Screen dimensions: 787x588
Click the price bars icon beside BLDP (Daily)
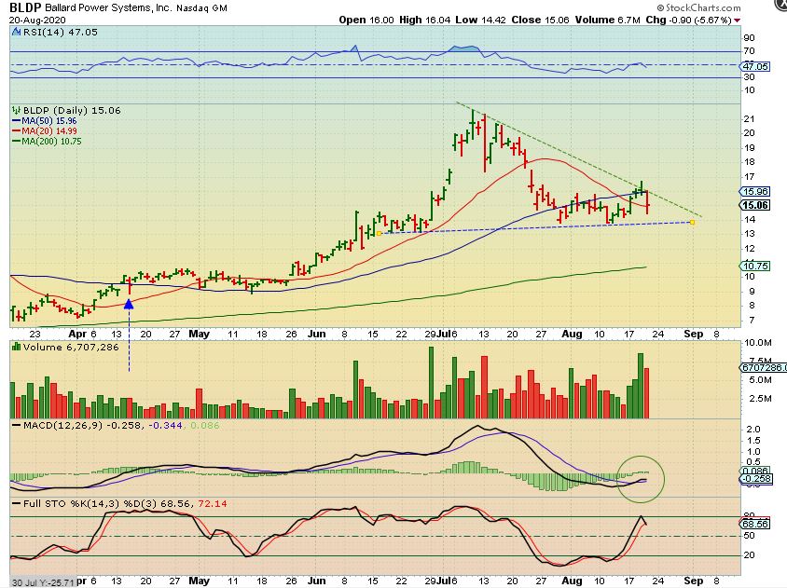(x=16, y=110)
